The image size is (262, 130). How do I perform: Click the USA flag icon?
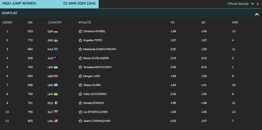tap(56, 121)
